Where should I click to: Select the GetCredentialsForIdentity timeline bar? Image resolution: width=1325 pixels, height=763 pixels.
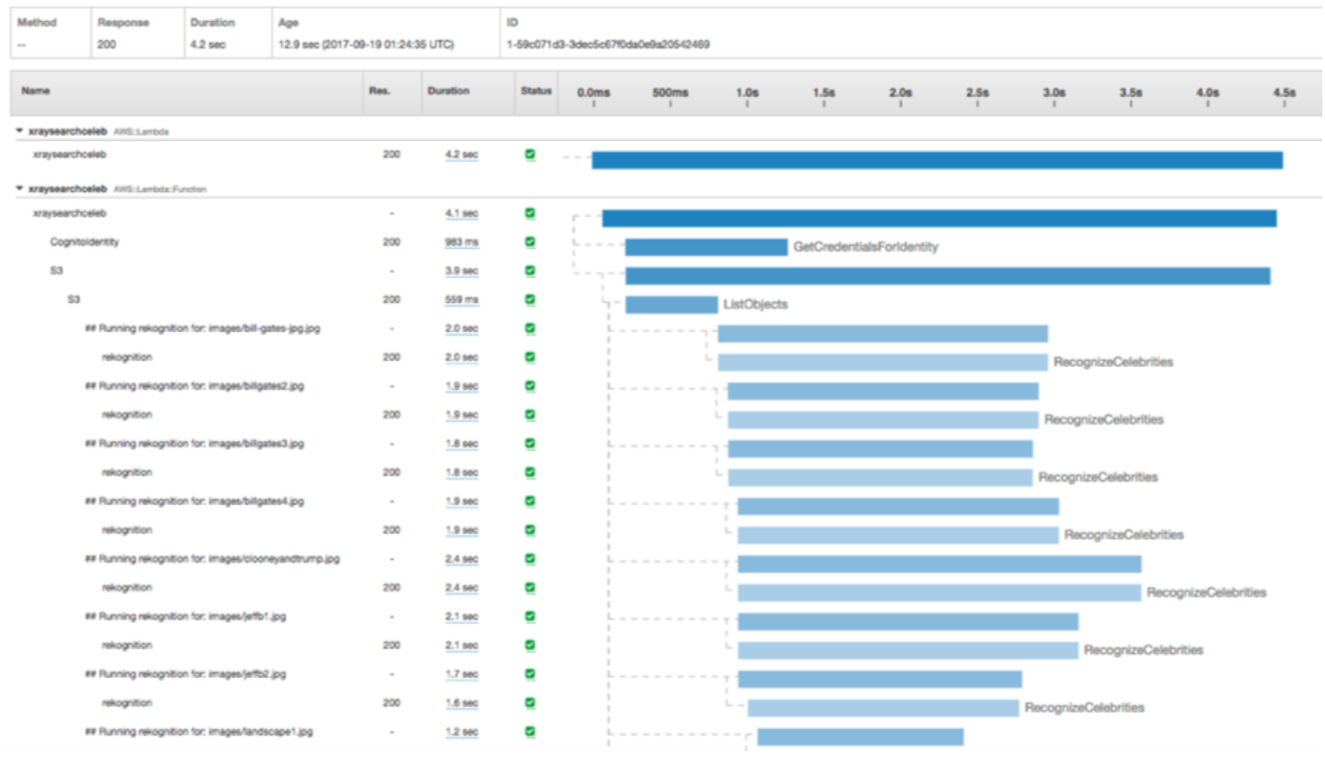(x=706, y=247)
